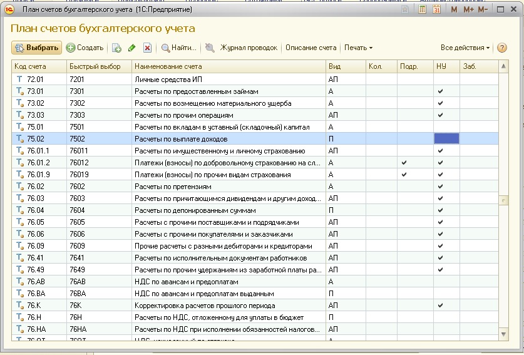Click the M+ memory button

coord(468,10)
